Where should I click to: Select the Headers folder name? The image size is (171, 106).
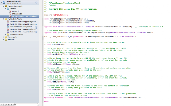coord(13,9)
